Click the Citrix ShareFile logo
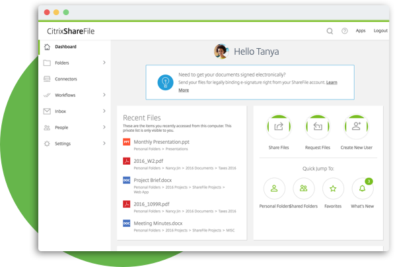The image size is (395, 267). [x=71, y=31]
